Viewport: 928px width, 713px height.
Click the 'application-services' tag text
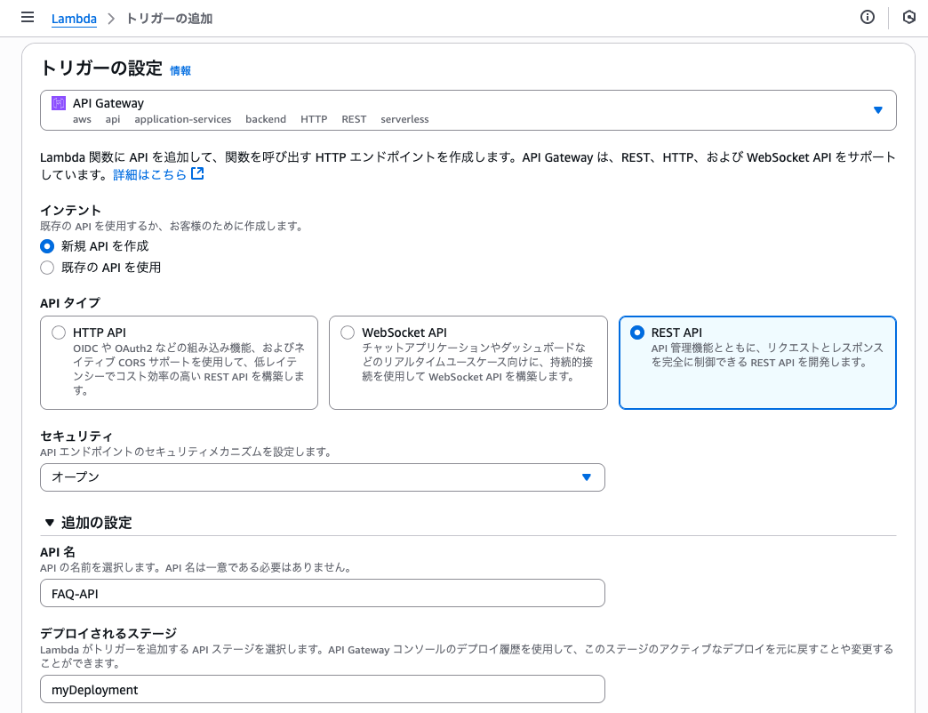pos(183,119)
